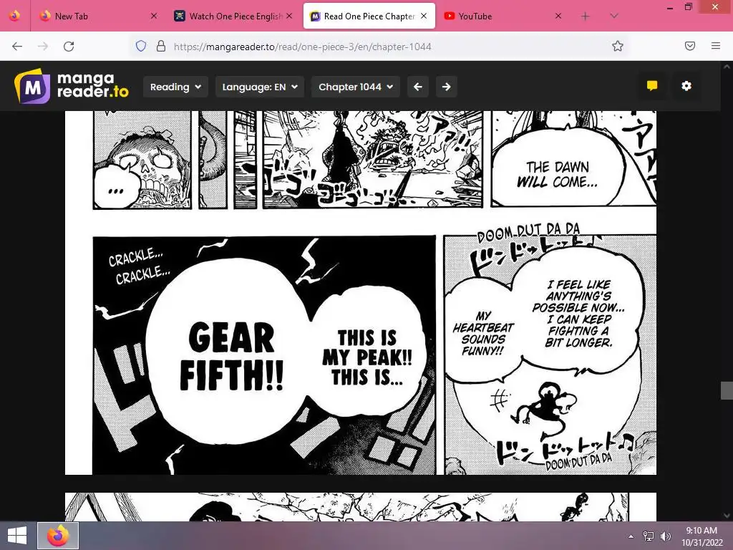View site security padlock info
733x550 pixels.
coord(161,46)
